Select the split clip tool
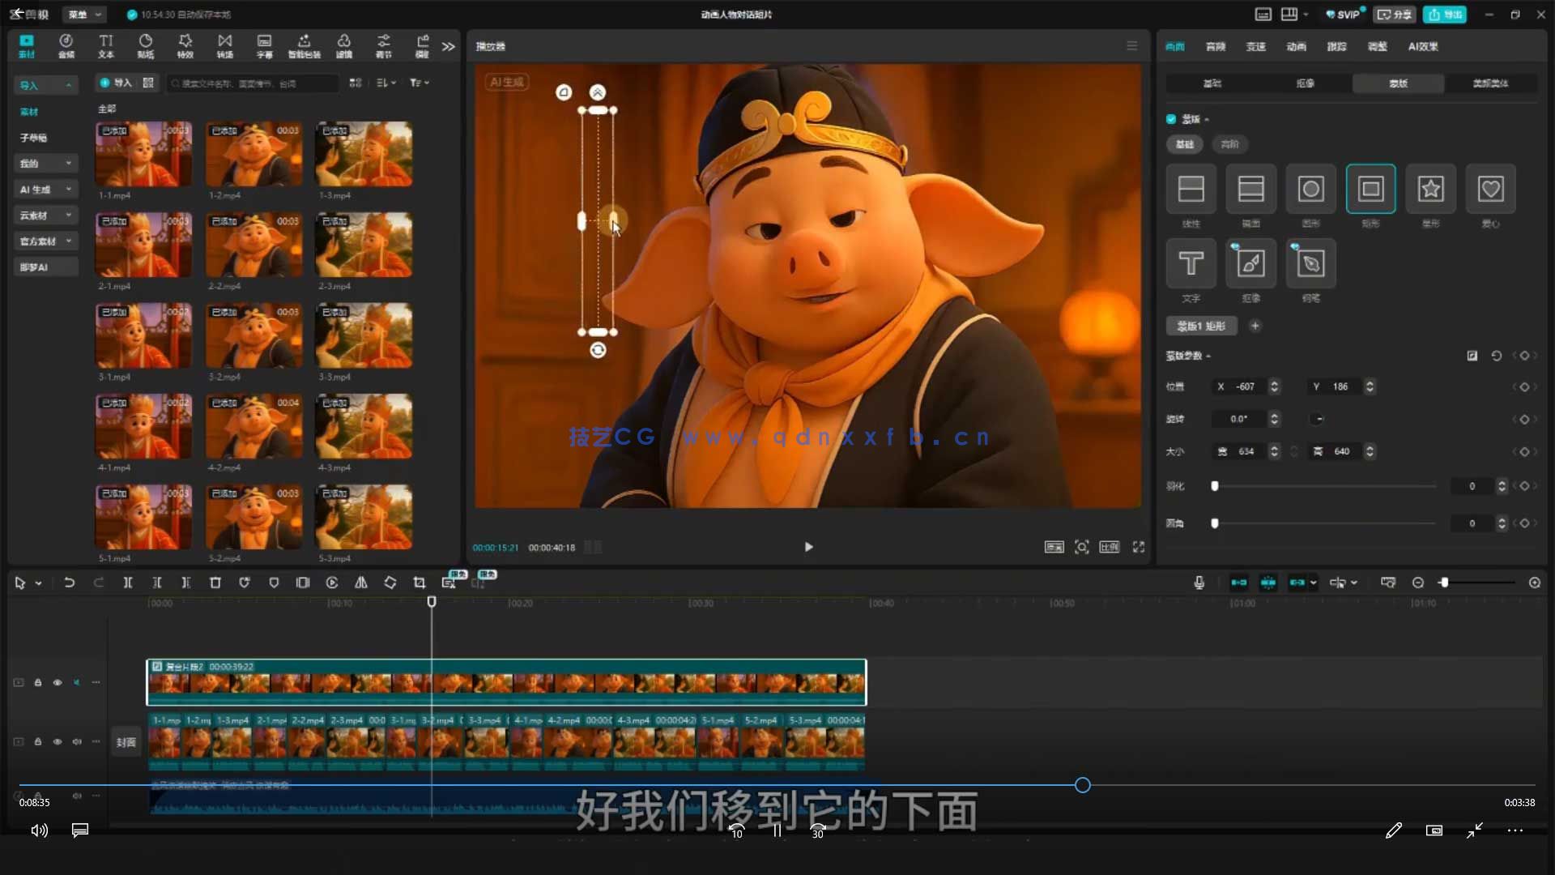The image size is (1555, 875). [128, 583]
